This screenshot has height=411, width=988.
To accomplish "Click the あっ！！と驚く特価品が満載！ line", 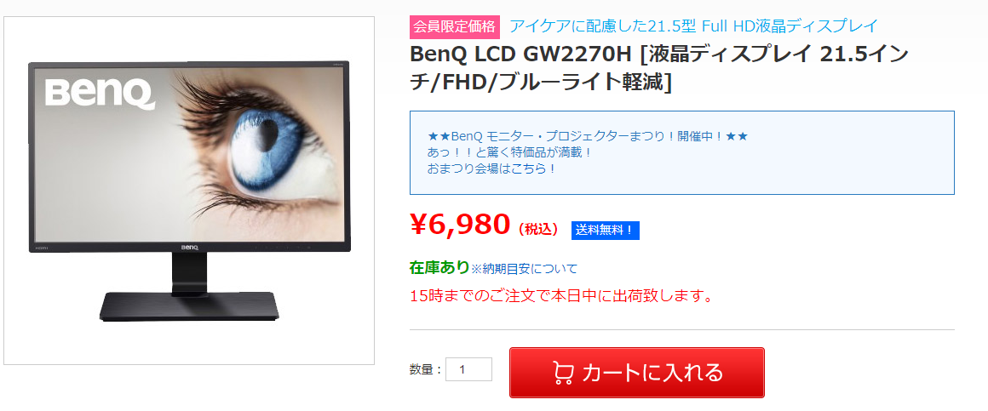I will tap(509, 152).
